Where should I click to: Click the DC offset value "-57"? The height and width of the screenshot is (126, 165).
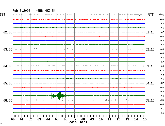[x=162, y=83]
